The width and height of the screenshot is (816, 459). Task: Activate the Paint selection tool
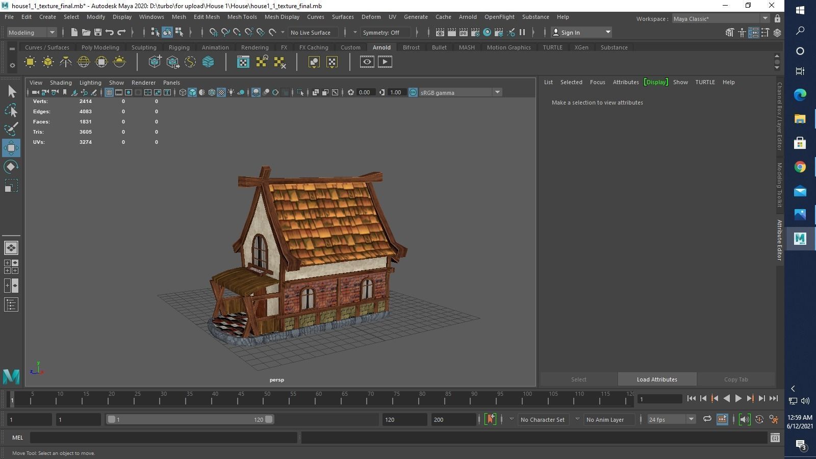[x=11, y=129]
